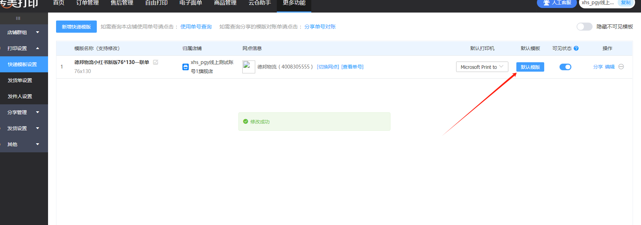Image resolution: width=641 pixels, height=225 pixels.
Task: Open the 分享单号对账 link
Action: (320, 27)
